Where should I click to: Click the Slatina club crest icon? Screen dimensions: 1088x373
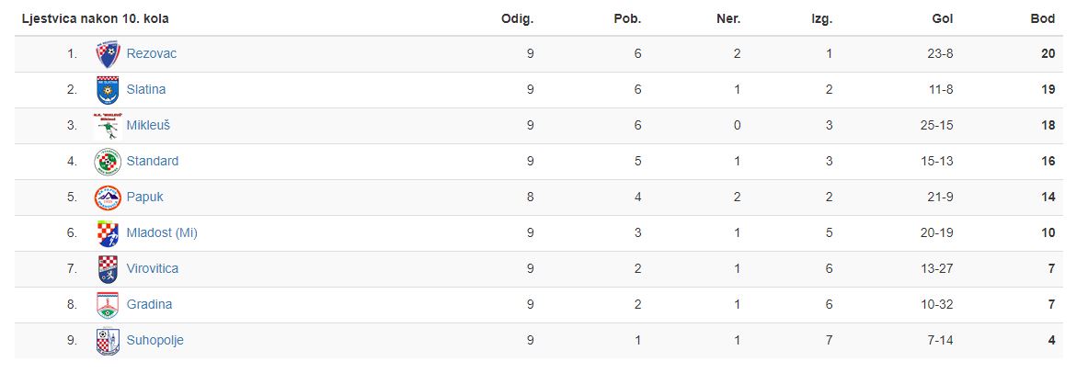[x=108, y=90]
